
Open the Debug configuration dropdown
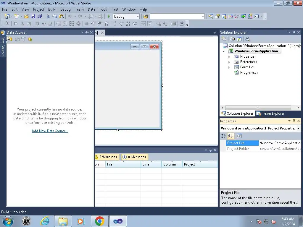(138, 17)
